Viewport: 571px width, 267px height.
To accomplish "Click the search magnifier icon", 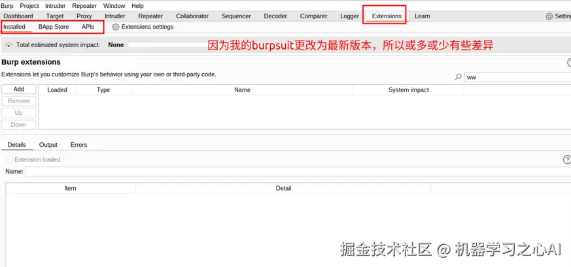I will point(459,77).
